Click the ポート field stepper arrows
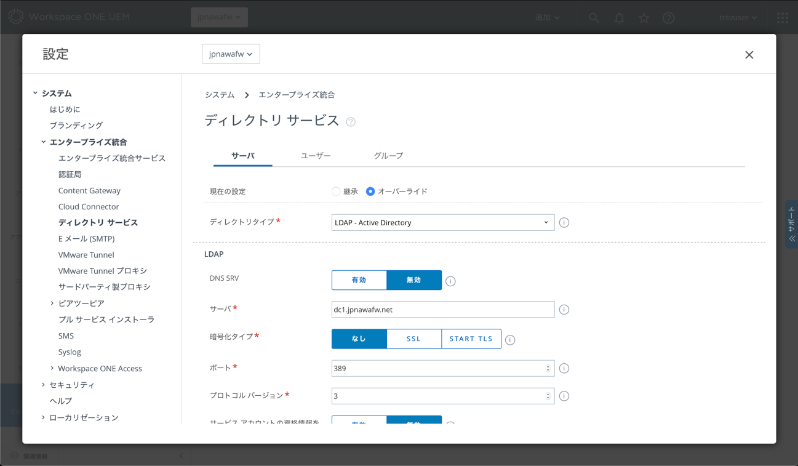 (x=548, y=368)
